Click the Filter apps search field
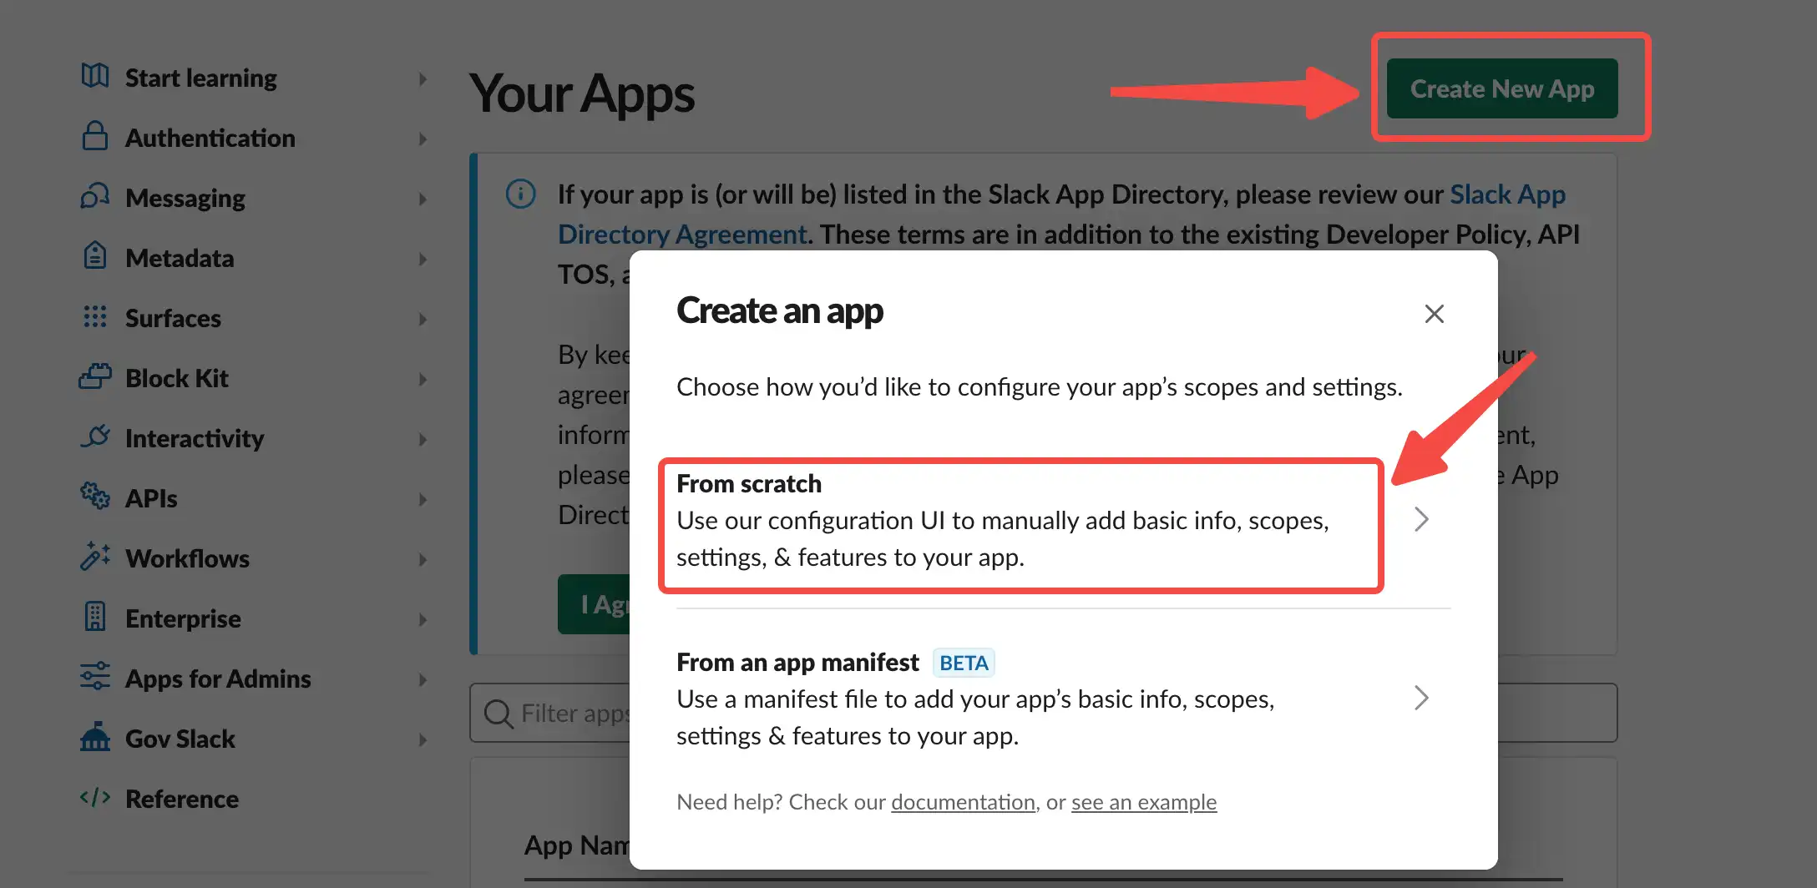Image resolution: width=1817 pixels, height=888 pixels. point(1043,713)
